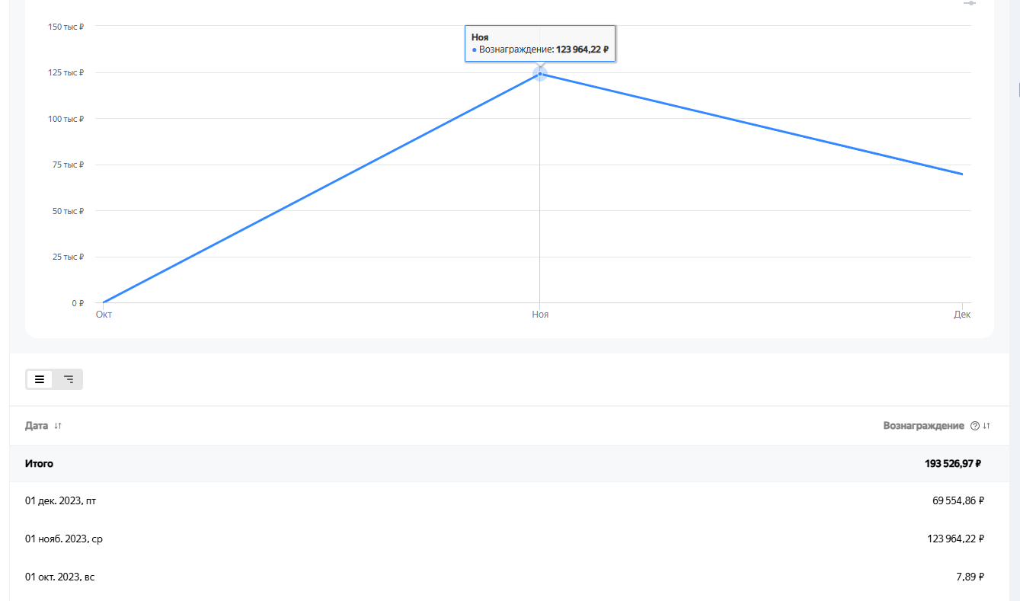Switch to the flat list table view
This screenshot has width=1020, height=601.
[x=40, y=379]
